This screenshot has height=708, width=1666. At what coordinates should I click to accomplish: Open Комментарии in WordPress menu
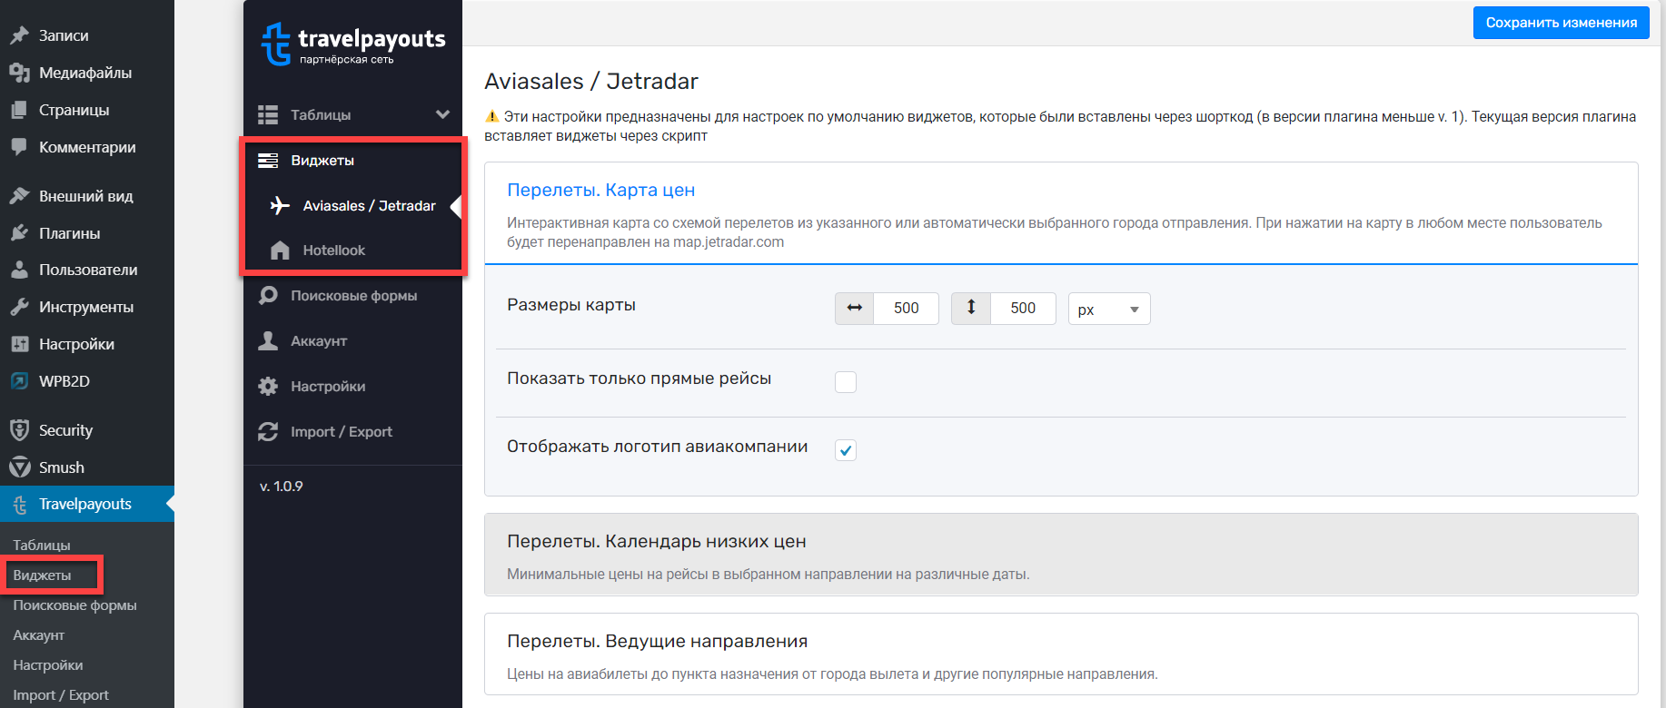tap(87, 147)
